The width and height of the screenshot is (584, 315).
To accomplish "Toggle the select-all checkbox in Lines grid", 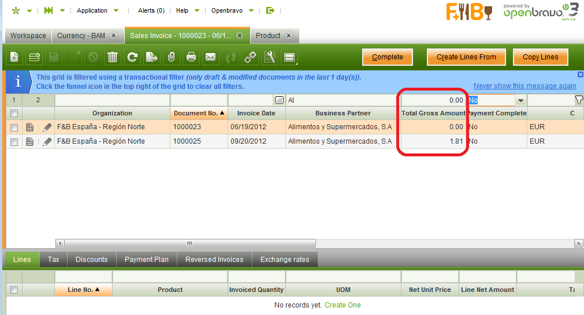I will pos(14,290).
